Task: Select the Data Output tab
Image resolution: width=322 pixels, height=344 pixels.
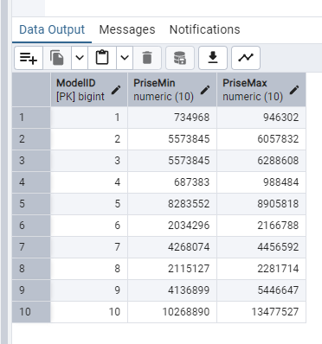Action: 52,29
